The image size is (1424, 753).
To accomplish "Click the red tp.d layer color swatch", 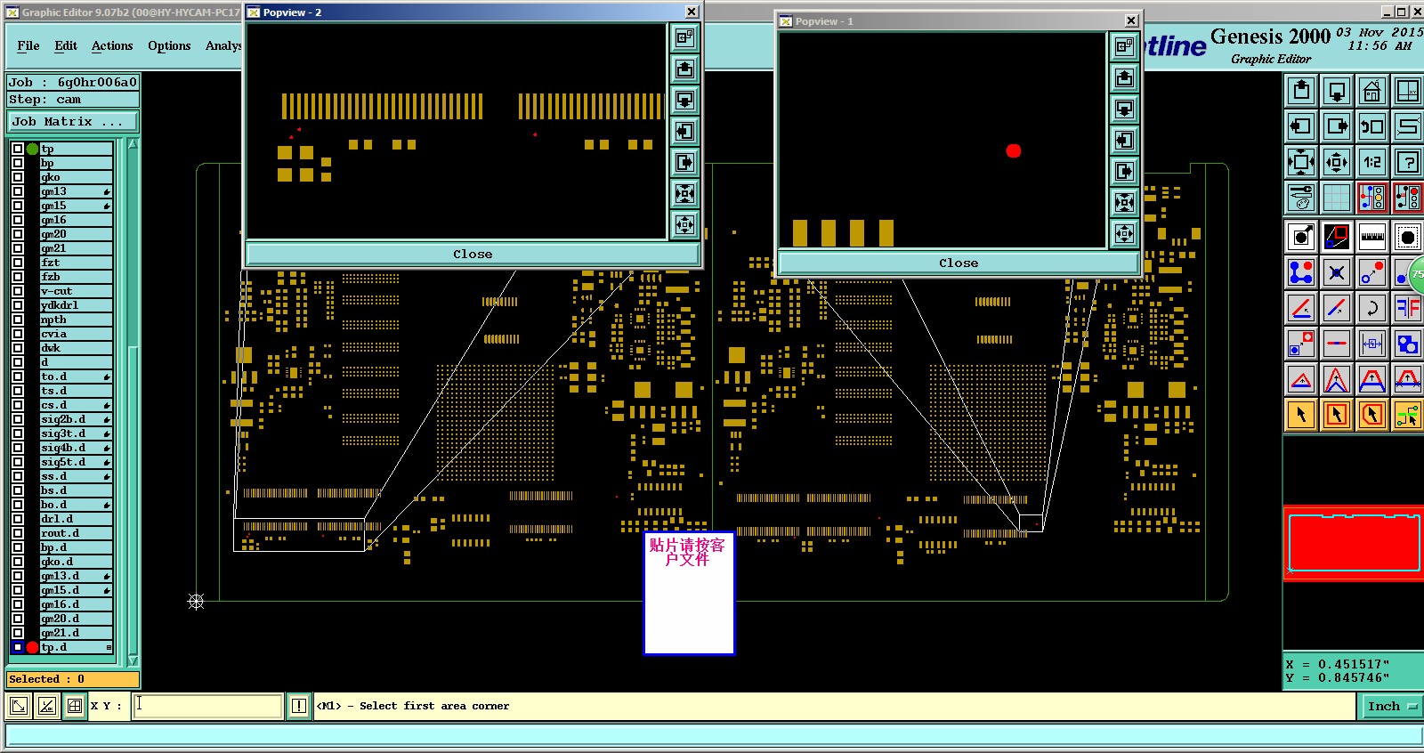I will coord(32,647).
